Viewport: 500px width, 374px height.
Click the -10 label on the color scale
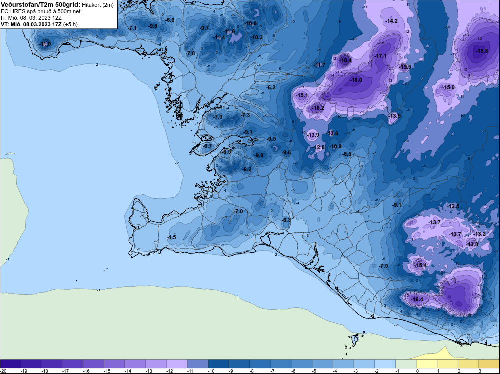click(211, 371)
